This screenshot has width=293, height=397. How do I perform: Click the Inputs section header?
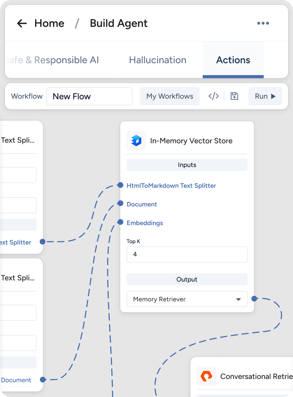pyautogui.click(x=187, y=165)
